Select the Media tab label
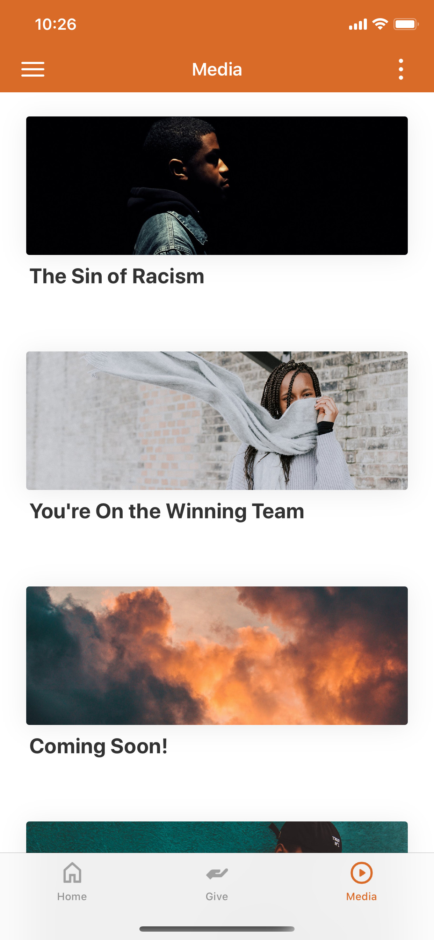This screenshot has width=434, height=940. [361, 897]
